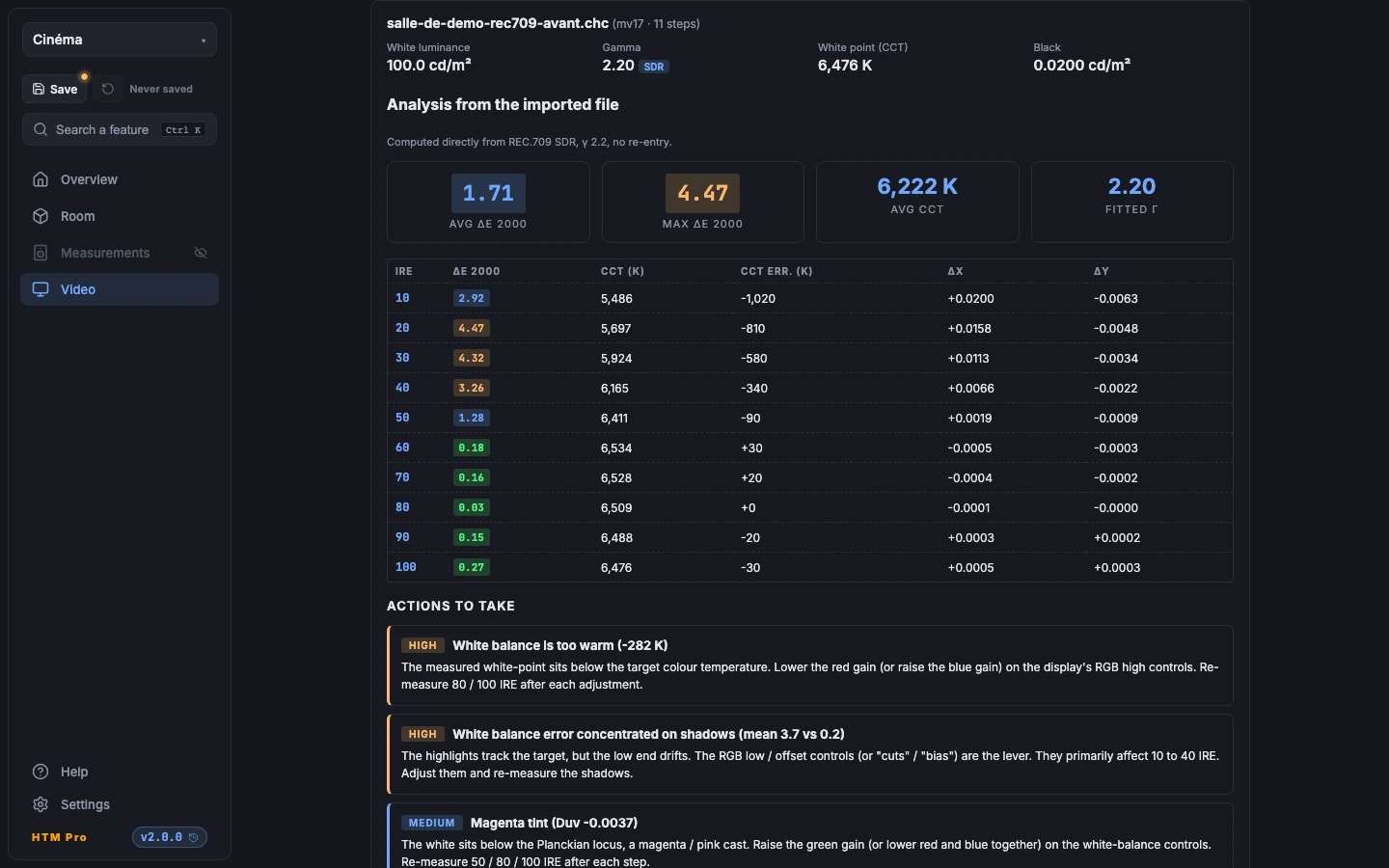1389x868 pixels.
Task: Toggle the Measurements hidden eye icon
Action: click(201, 253)
